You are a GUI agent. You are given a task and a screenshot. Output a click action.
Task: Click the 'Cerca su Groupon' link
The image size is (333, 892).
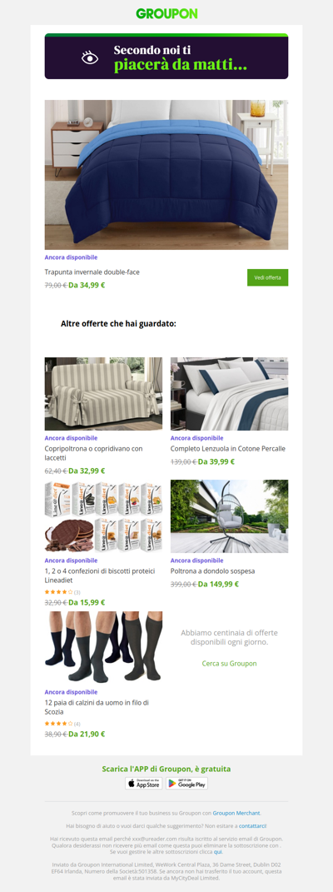coord(229,663)
